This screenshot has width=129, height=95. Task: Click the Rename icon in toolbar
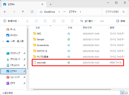point(54,21)
